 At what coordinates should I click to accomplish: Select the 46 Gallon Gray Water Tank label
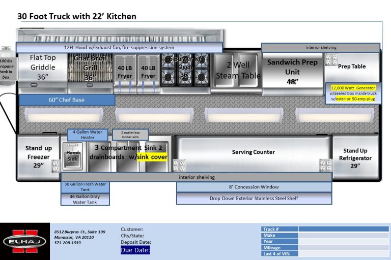pos(85,200)
